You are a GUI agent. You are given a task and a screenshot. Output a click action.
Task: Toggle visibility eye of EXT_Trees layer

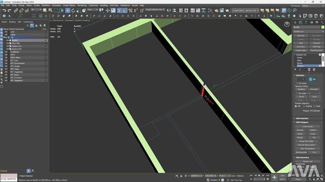point(6,69)
